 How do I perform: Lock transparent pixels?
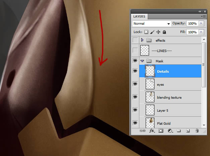[146, 32]
